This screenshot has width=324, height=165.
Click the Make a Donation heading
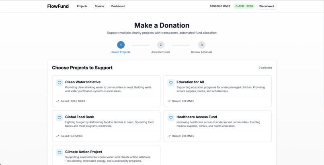(162, 25)
